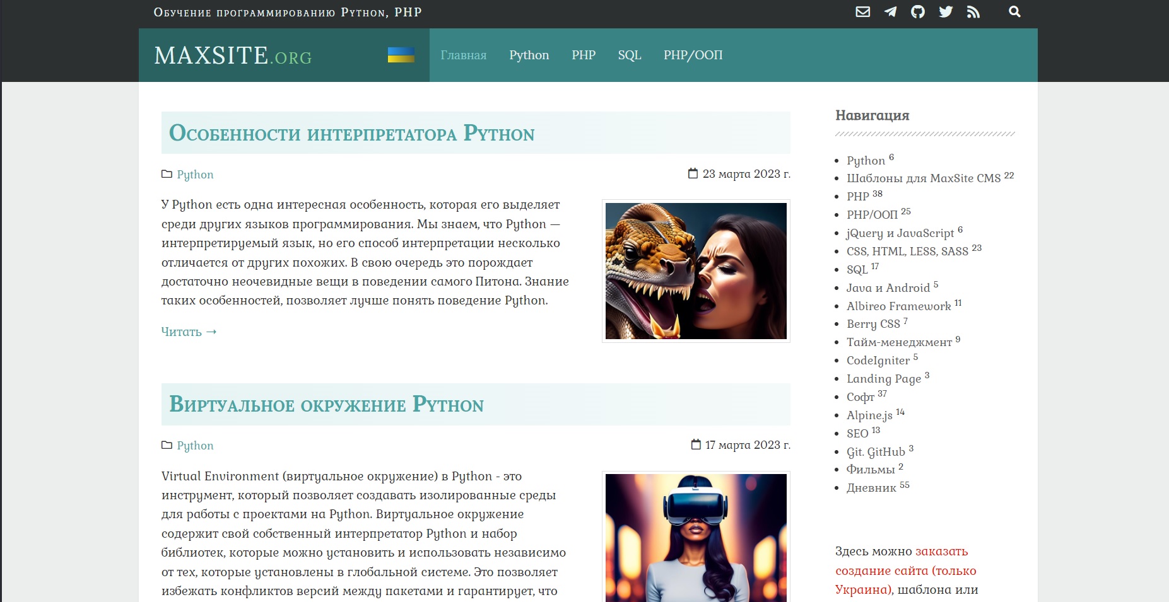The image size is (1169, 602).
Task: Open the Telegram channel icon
Action: pyautogui.click(x=890, y=12)
